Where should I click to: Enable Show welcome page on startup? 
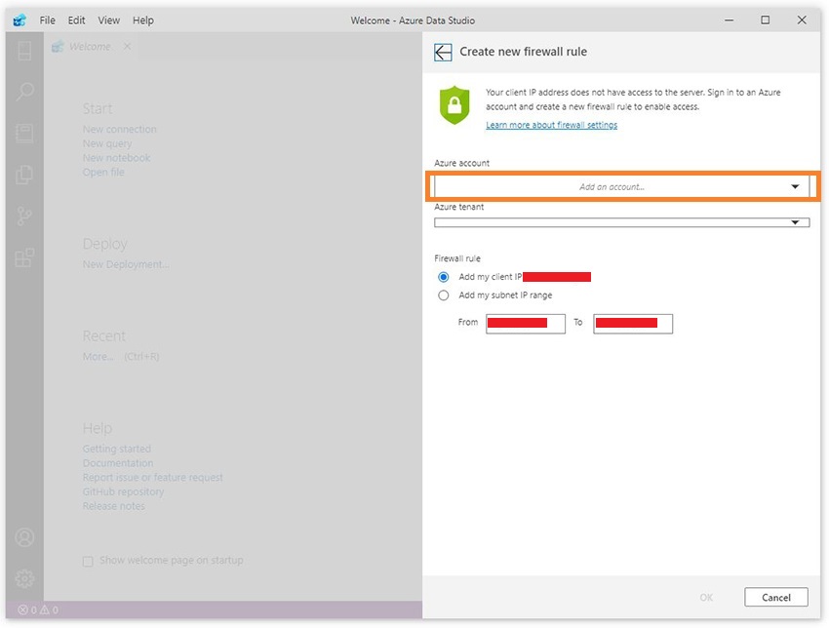87,560
